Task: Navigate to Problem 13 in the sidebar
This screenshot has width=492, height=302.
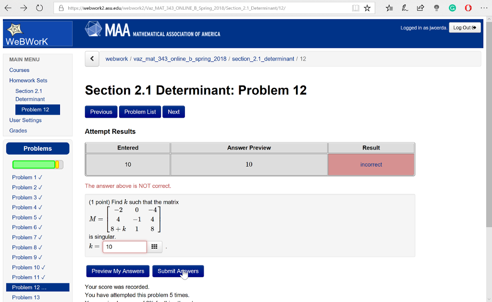Action: click(x=26, y=297)
